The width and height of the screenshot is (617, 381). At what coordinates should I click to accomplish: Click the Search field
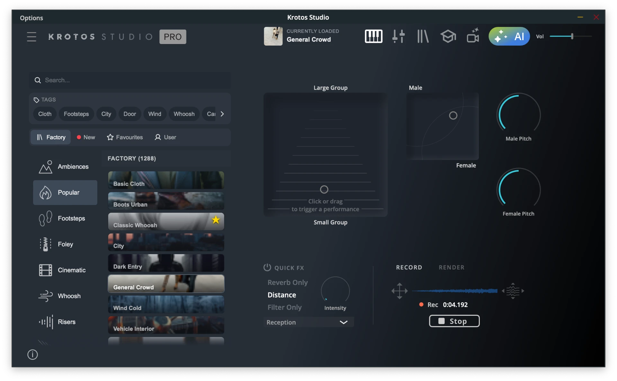[130, 80]
